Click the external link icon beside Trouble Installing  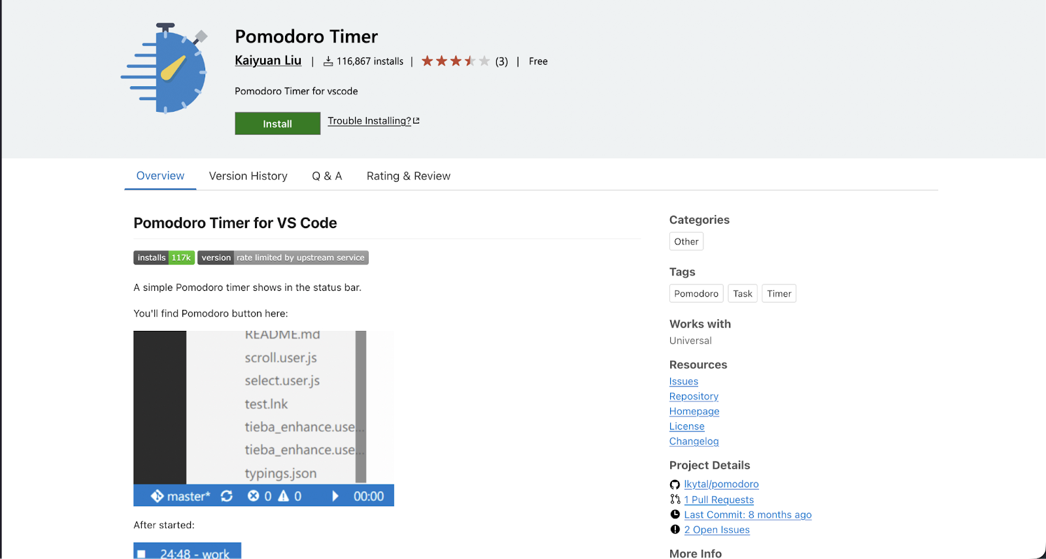416,121
